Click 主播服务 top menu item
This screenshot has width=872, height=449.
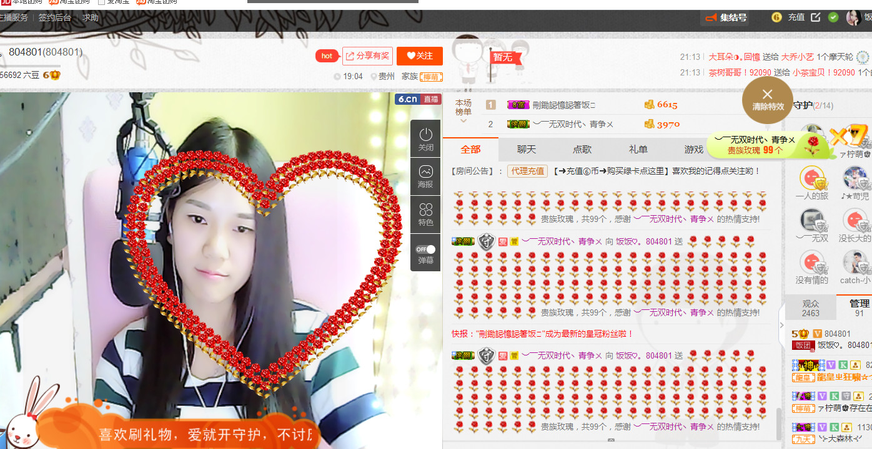[x=14, y=17]
